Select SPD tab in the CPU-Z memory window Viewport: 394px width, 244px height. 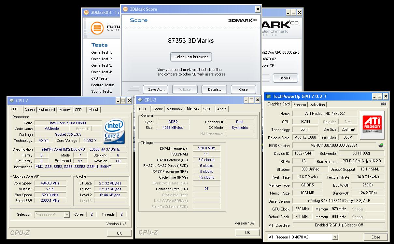[x=207, y=109]
